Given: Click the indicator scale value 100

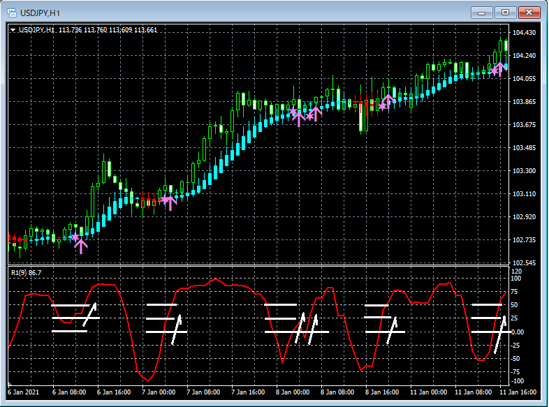Looking at the screenshot, I should [x=516, y=279].
